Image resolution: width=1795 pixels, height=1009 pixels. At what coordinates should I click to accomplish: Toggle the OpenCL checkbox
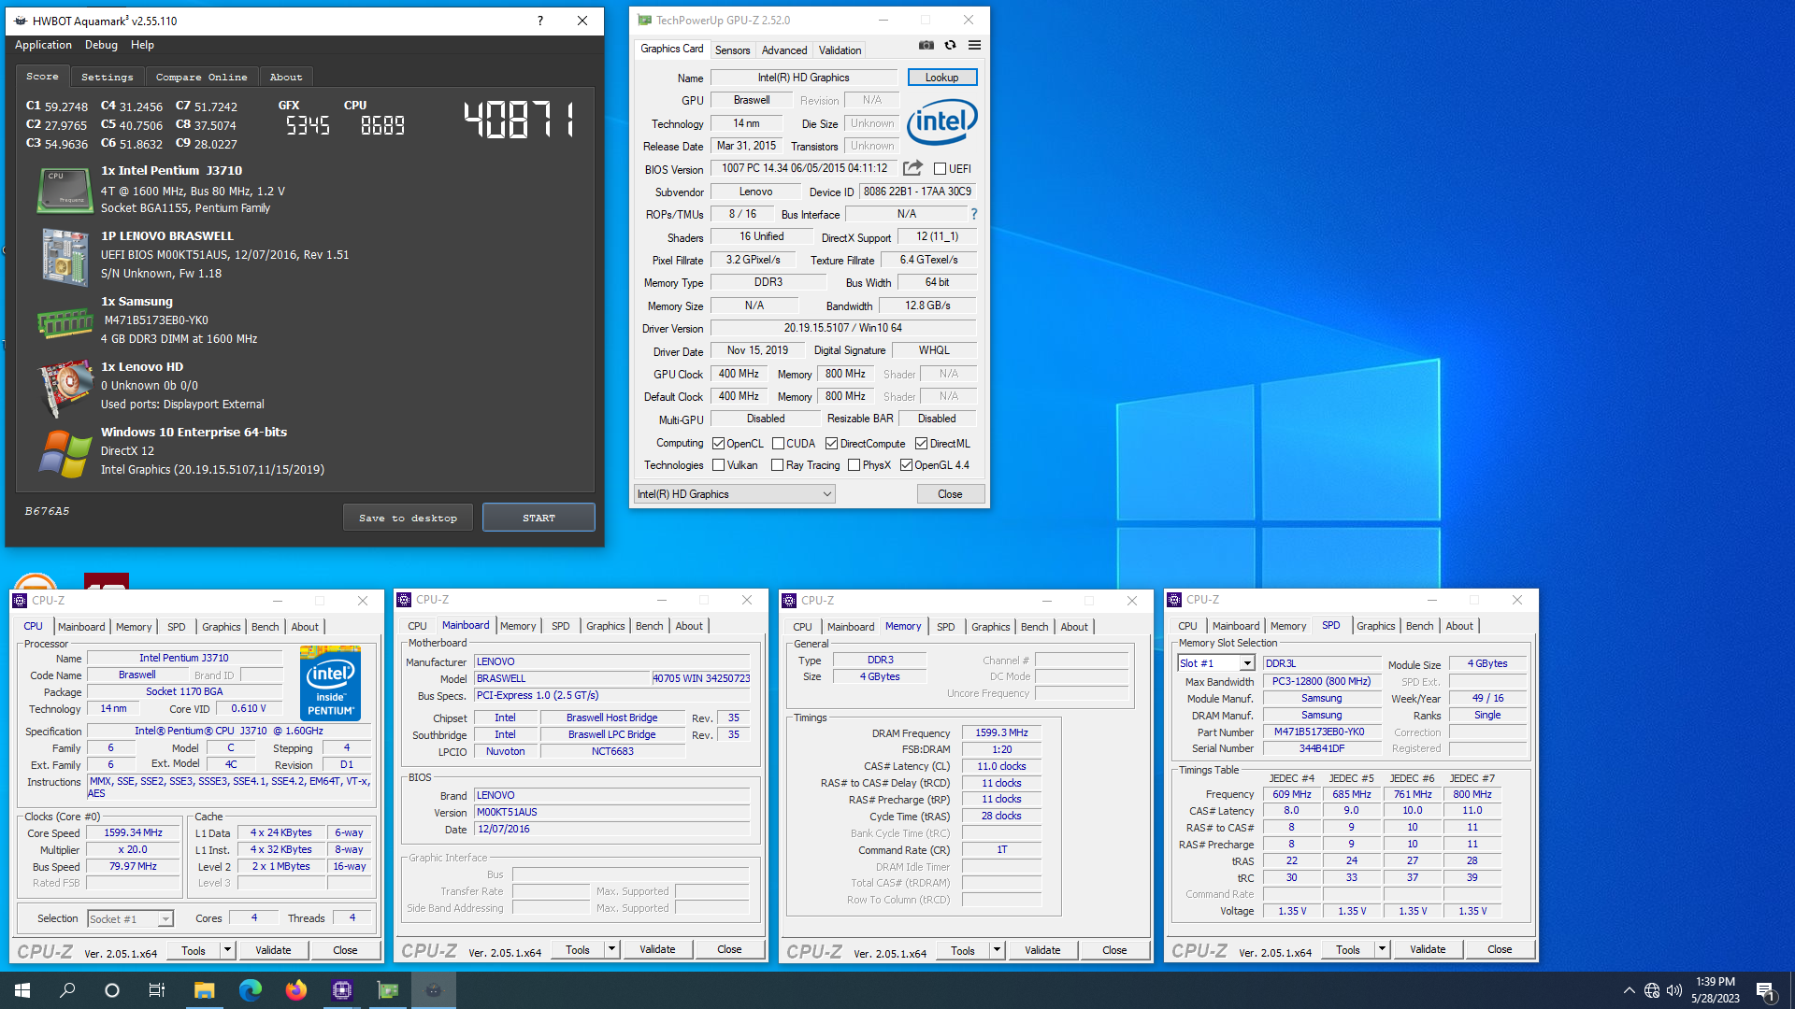718,444
